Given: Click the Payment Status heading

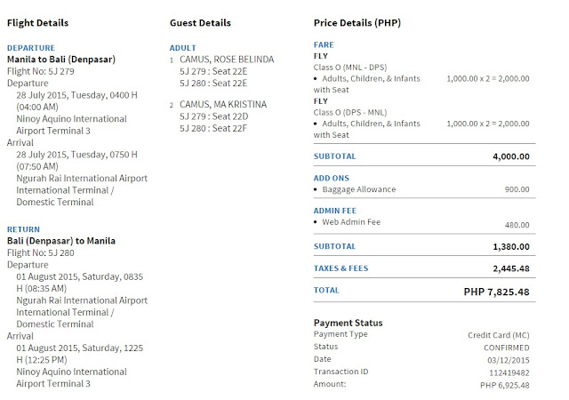Looking at the screenshot, I should point(348,323).
